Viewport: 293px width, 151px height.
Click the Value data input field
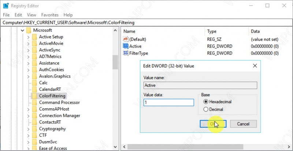click(x=169, y=103)
